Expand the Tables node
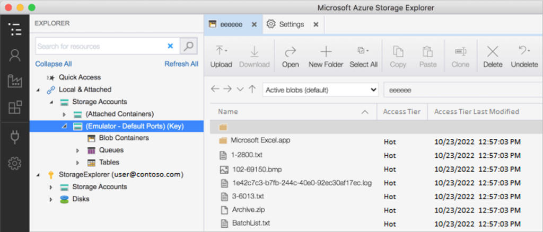 77,163
